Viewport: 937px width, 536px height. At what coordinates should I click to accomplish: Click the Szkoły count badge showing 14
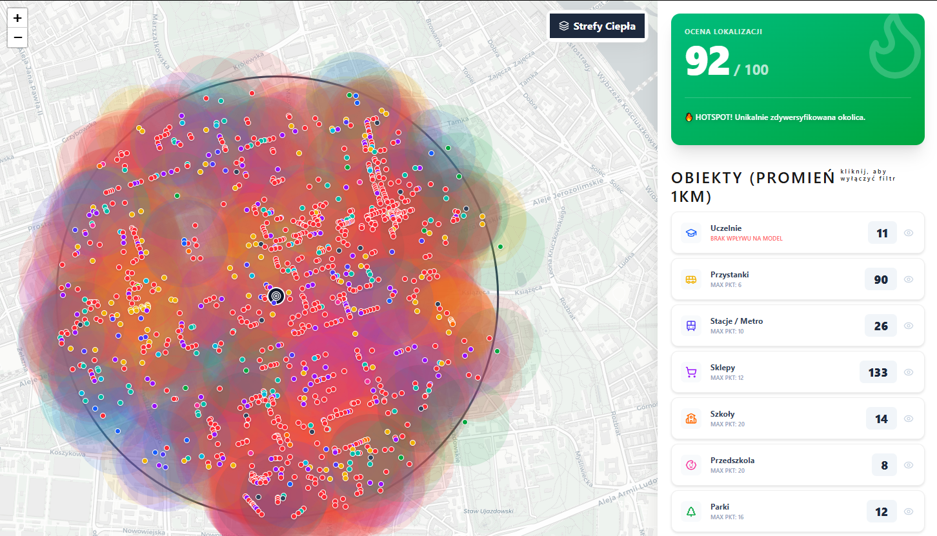click(881, 419)
